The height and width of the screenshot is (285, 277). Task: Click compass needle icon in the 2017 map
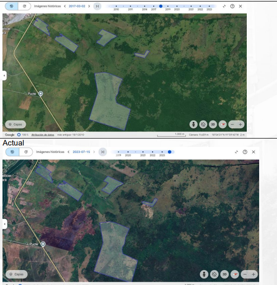[223, 125]
